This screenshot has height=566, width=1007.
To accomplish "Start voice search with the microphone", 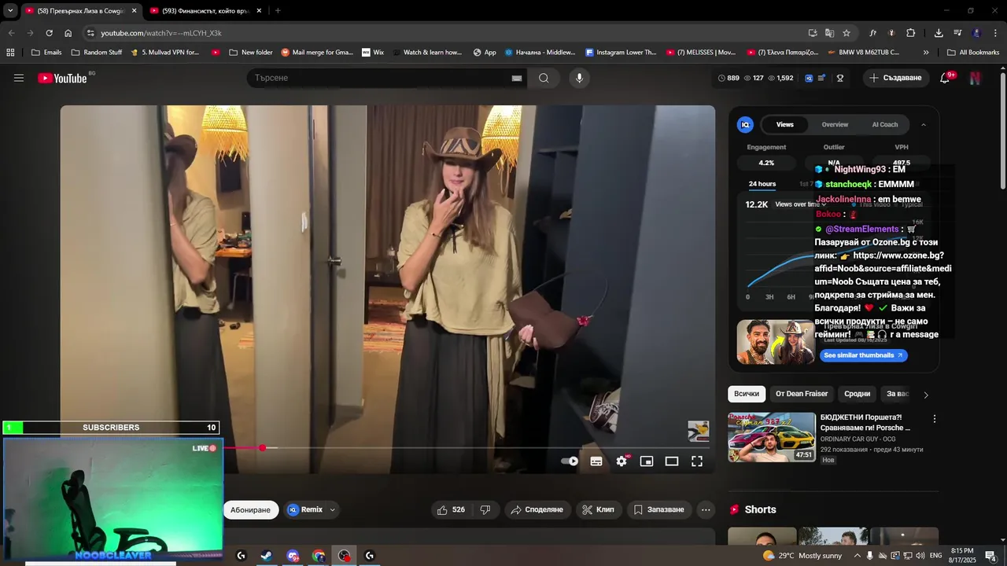I will coord(579,78).
